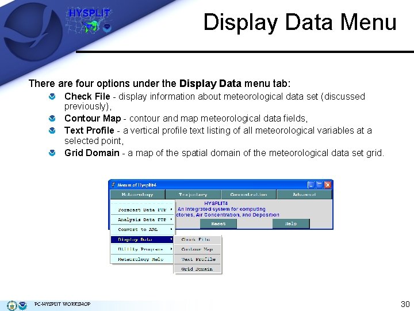Click the Hysplit4 title bar feather icon

click(x=113, y=185)
